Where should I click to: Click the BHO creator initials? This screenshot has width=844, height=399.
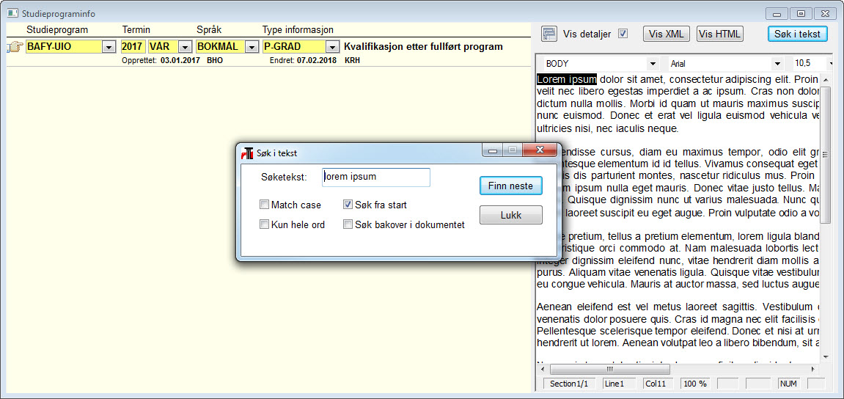pyautogui.click(x=215, y=60)
